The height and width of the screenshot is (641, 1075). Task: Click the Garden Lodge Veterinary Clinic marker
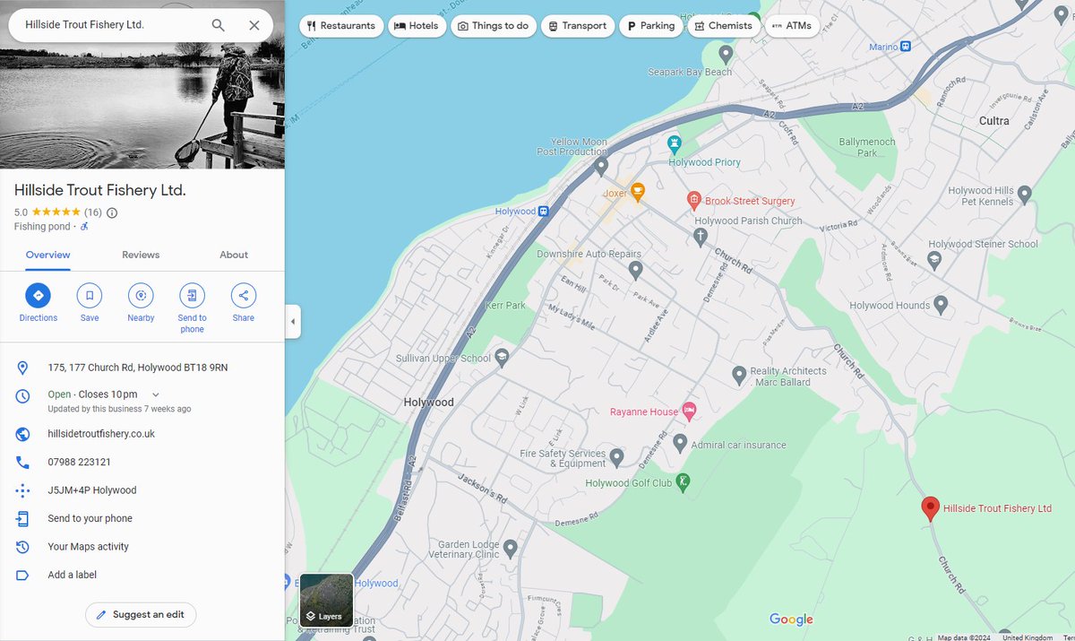pos(510,547)
